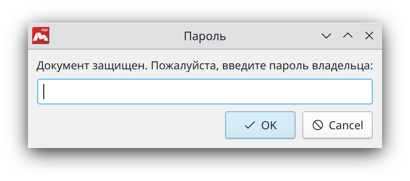The height and width of the screenshot is (181, 410).
Task: Click the blinking text cursor in the password field
Action: pyautogui.click(x=44, y=91)
